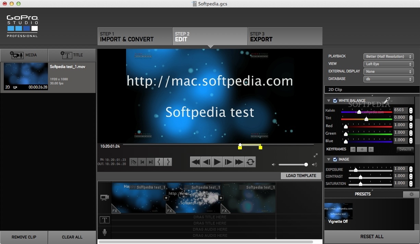Image resolution: width=420 pixels, height=244 pixels.
Task: Add a keyframe
Action: coord(362,149)
